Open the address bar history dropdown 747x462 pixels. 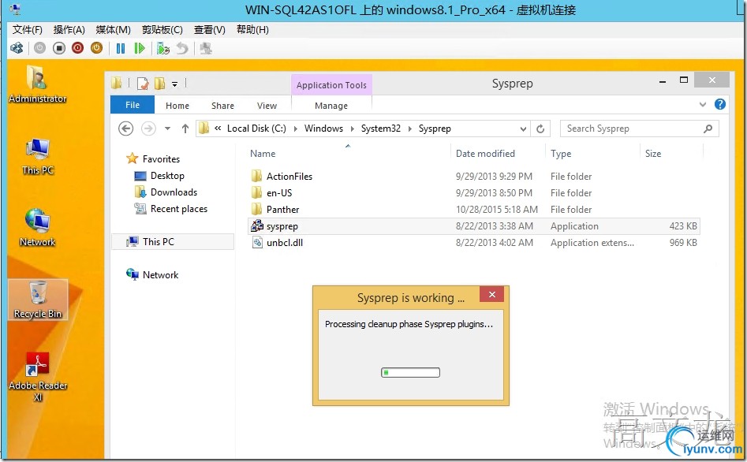coord(523,129)
